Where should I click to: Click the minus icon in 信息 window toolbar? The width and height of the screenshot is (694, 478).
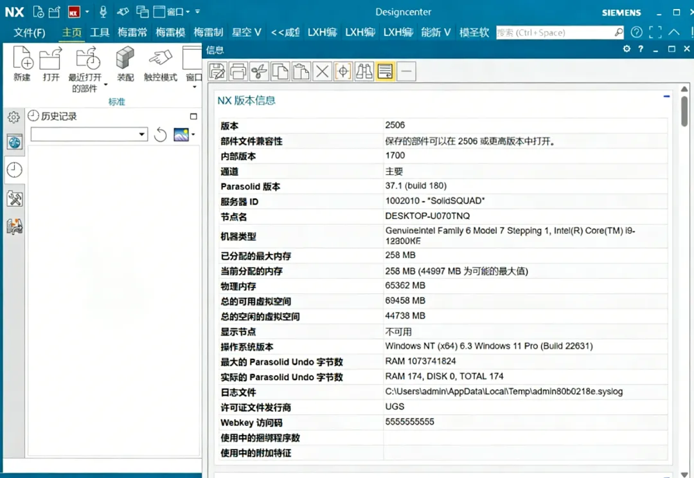point(406,71)
